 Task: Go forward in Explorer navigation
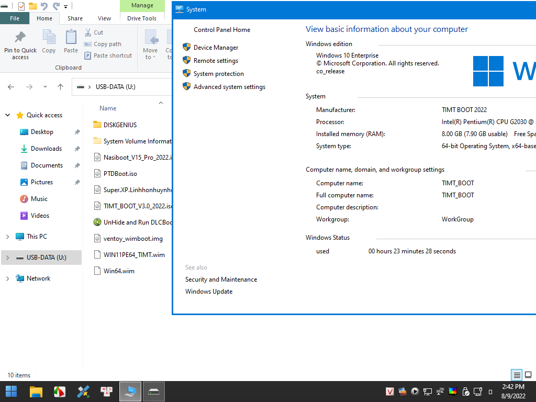pyautogui.click(x=29, y=87)
